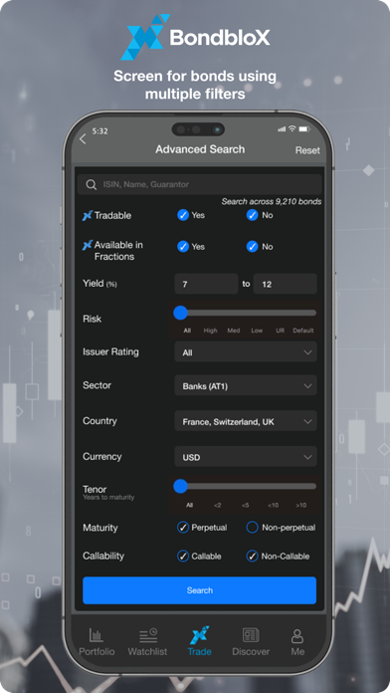Toggle Available in Fractions Yes

click(x=183, y=247)
